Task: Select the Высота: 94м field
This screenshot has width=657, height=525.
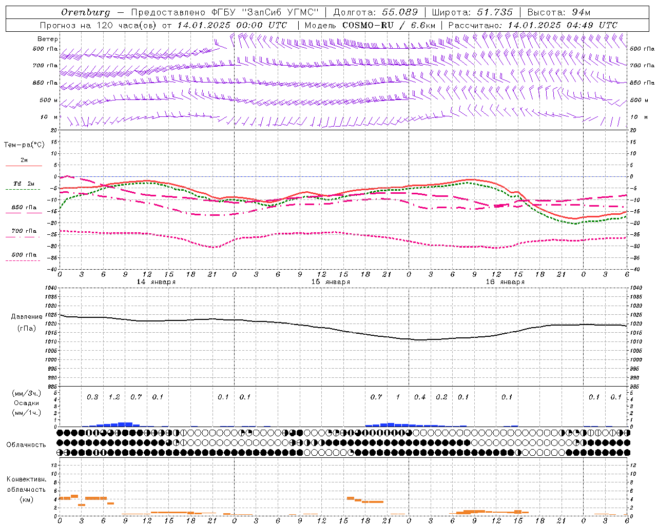Action: pyautogui.click(x=559, y=12)
